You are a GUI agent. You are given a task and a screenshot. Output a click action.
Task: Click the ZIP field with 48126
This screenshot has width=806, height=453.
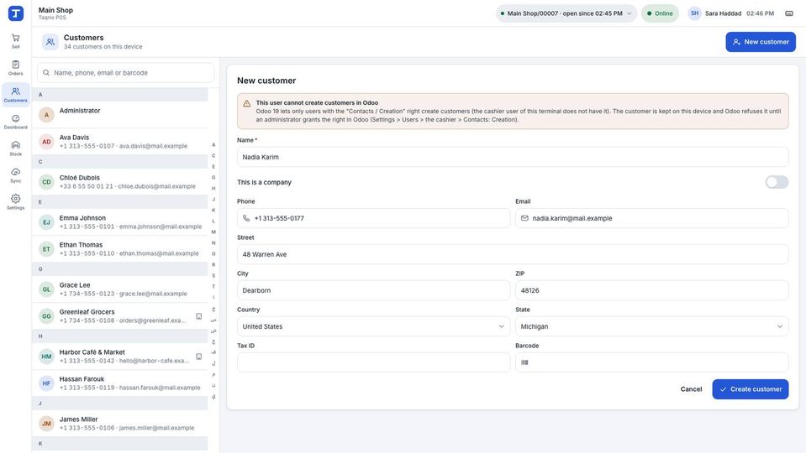[x=652, y=290]
